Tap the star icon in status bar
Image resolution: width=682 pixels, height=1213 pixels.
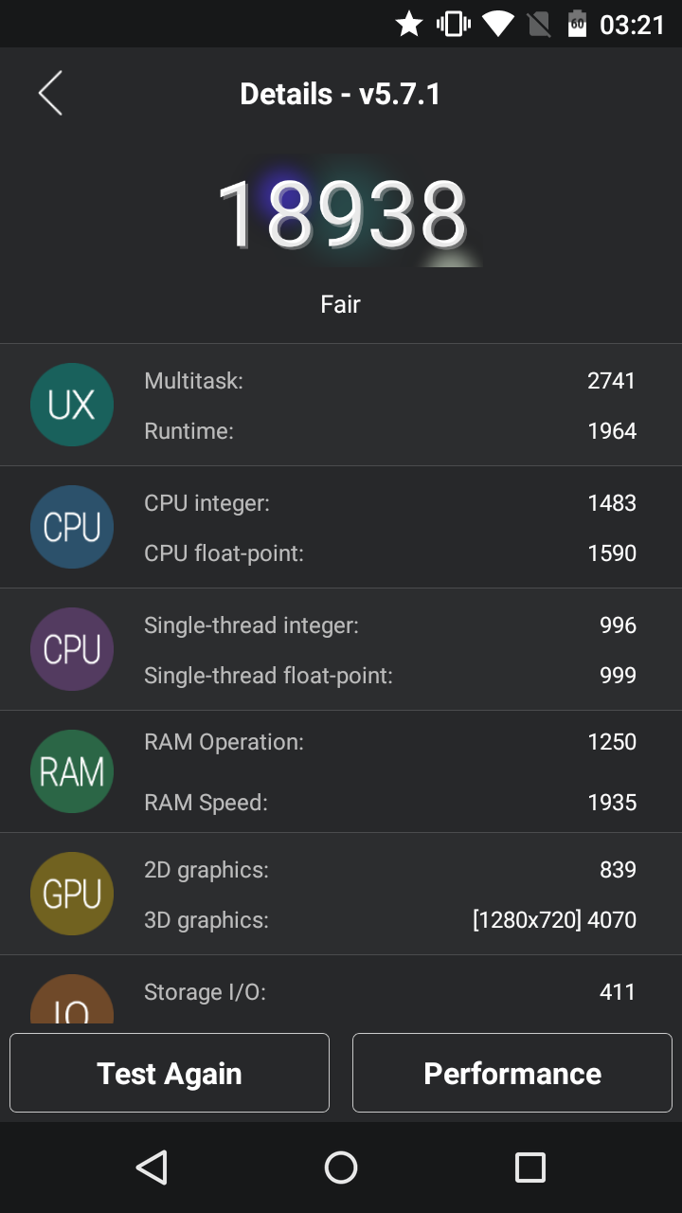[409, 24]
